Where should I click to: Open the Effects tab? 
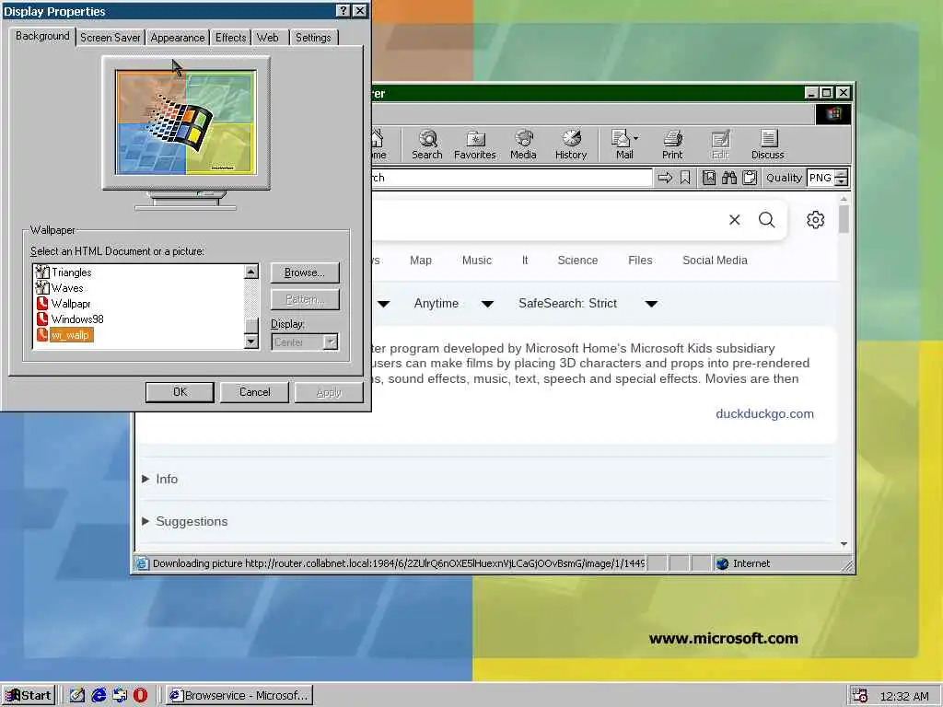point(231,37)
